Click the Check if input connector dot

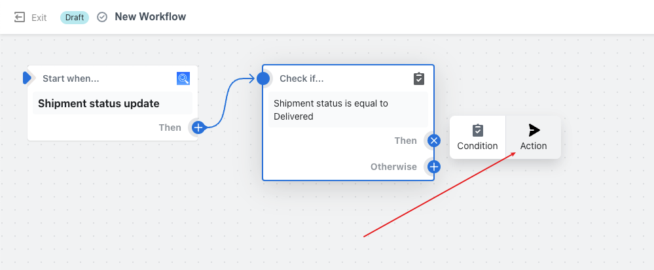coord(263,78)
